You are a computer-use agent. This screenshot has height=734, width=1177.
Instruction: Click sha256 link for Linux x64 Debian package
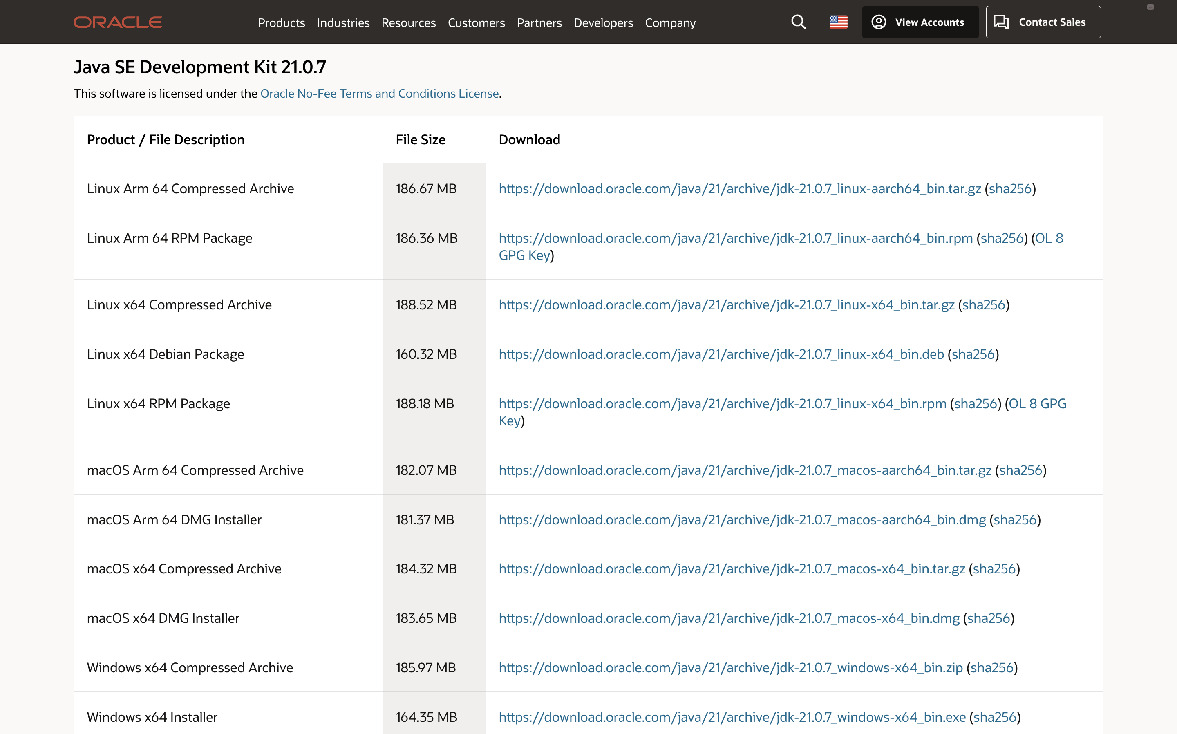pos(973,354)
